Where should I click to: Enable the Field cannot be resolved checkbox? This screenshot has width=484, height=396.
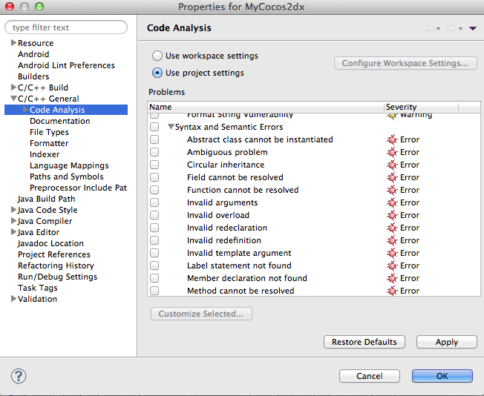point(154,177)
